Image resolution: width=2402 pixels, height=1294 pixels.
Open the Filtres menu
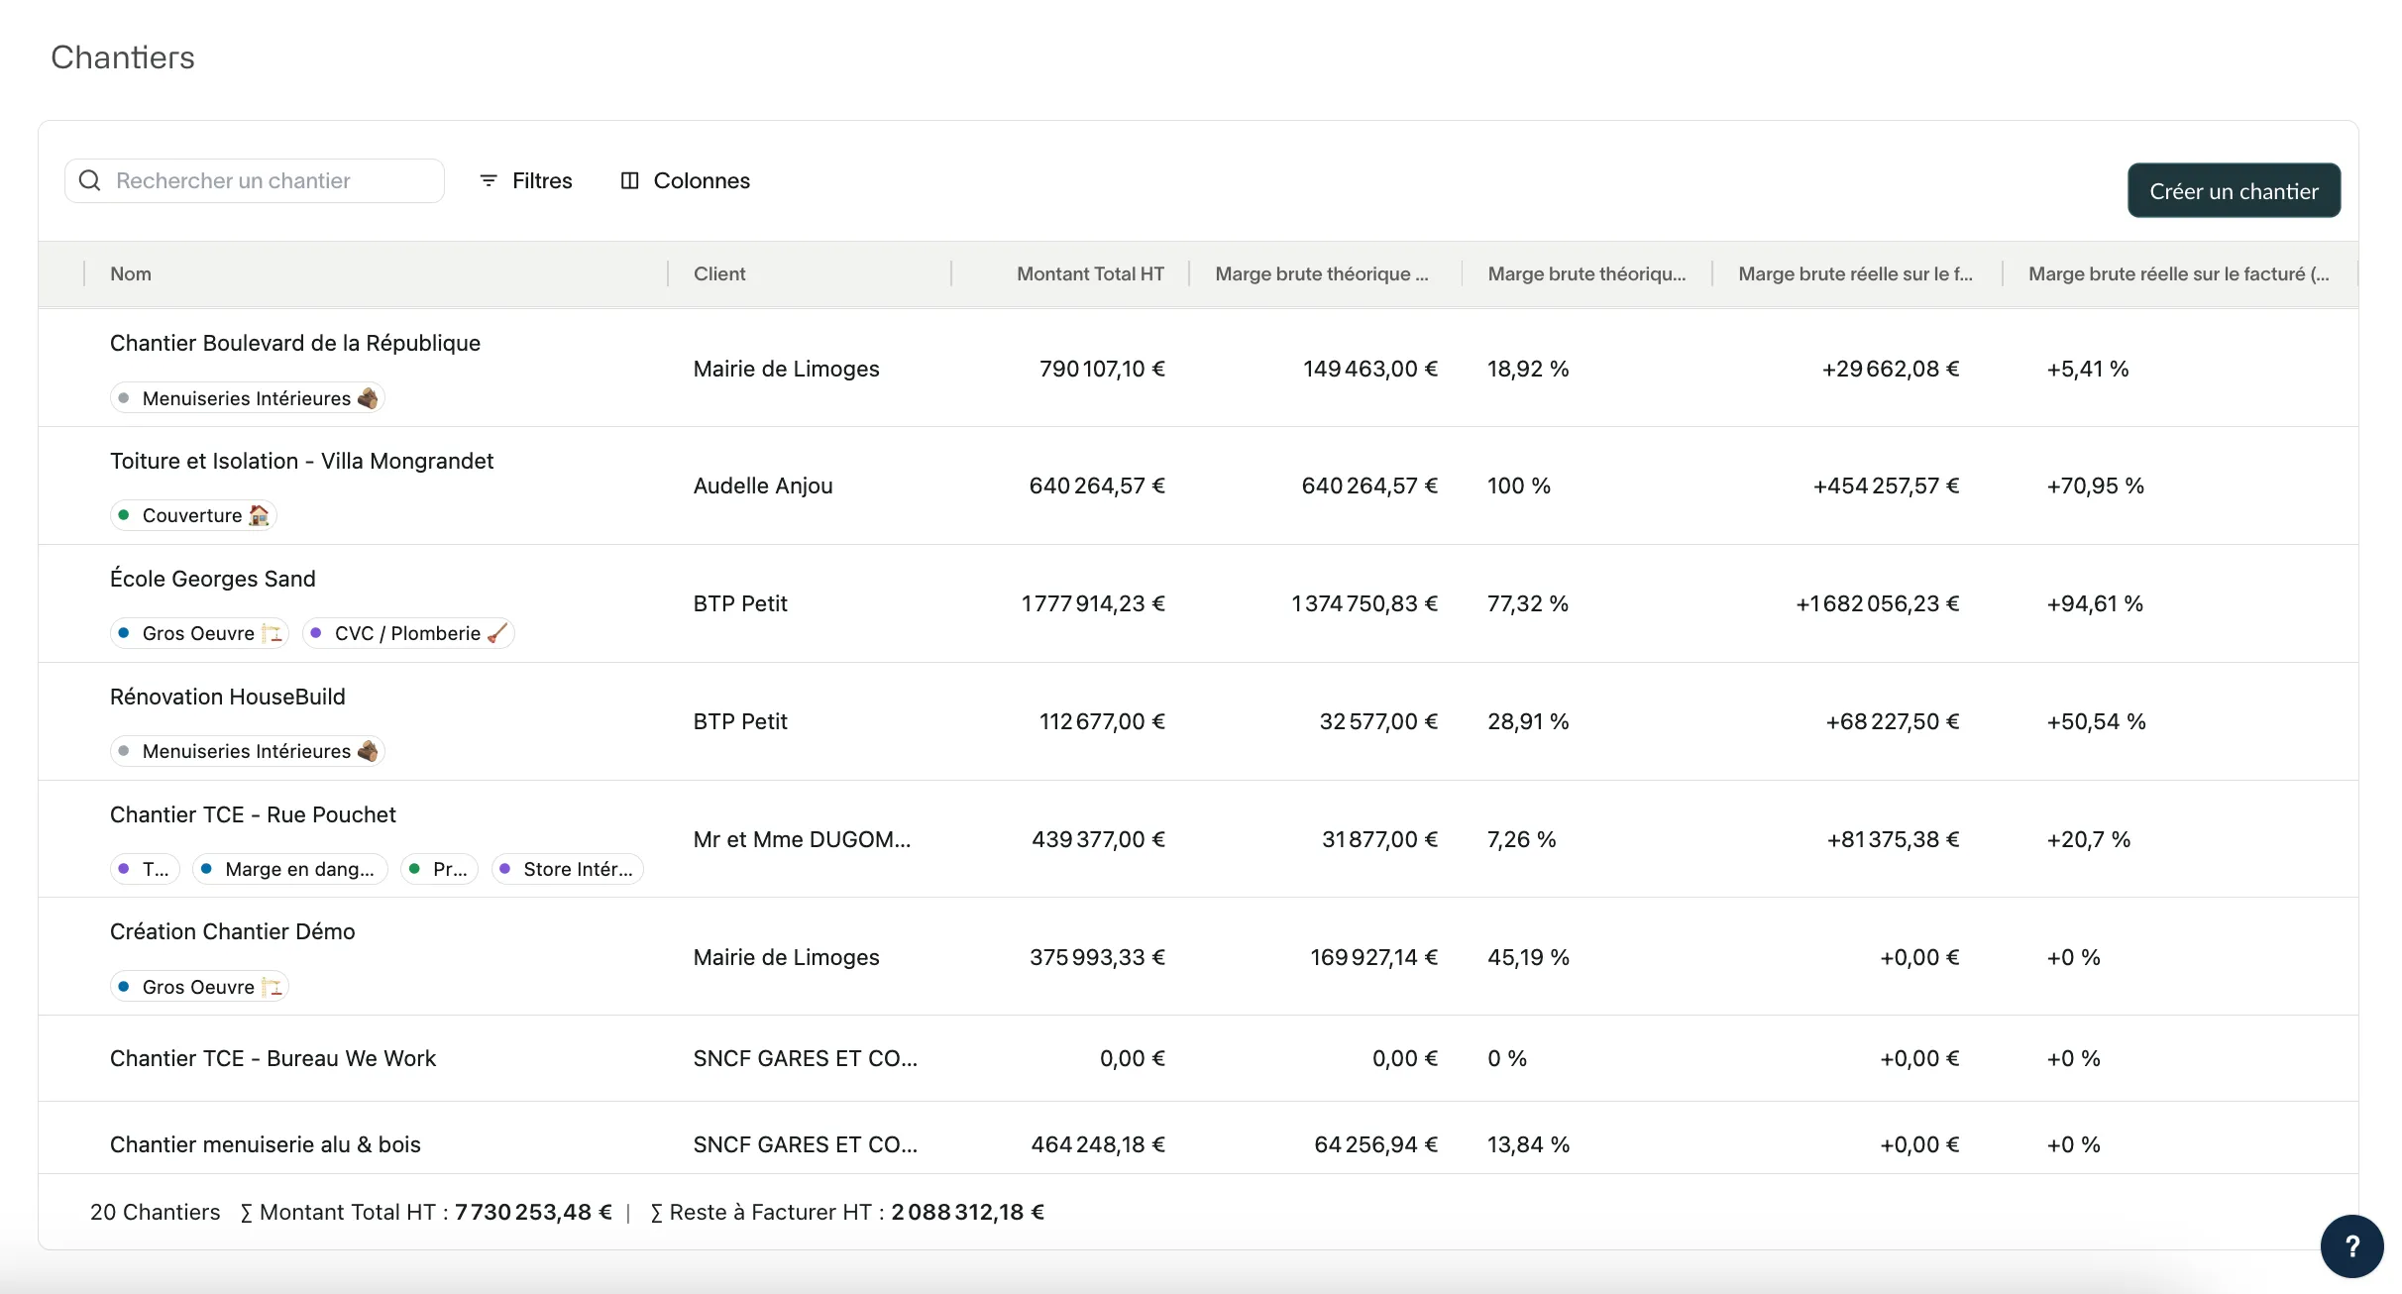pos(541,180)
